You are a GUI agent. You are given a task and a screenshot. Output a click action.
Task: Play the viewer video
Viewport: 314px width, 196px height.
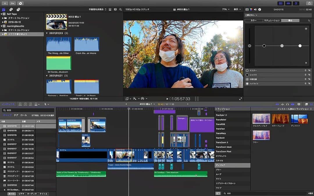[x=167, y=99]
